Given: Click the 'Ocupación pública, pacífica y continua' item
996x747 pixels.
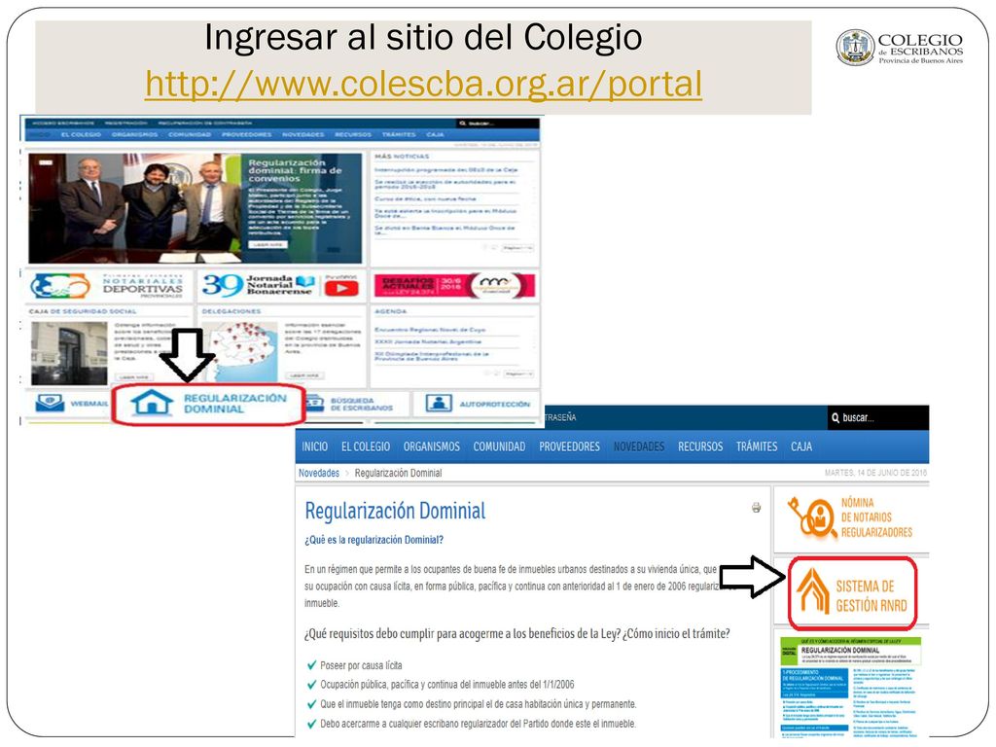Looking at the screenshot, I should coord(446,685).
